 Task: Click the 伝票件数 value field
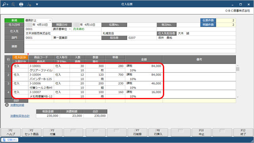226,21
